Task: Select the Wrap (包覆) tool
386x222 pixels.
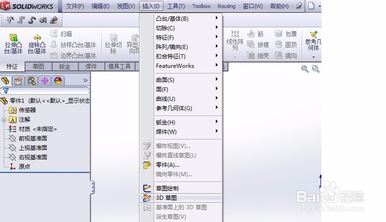Action: [x=286, y=34]
